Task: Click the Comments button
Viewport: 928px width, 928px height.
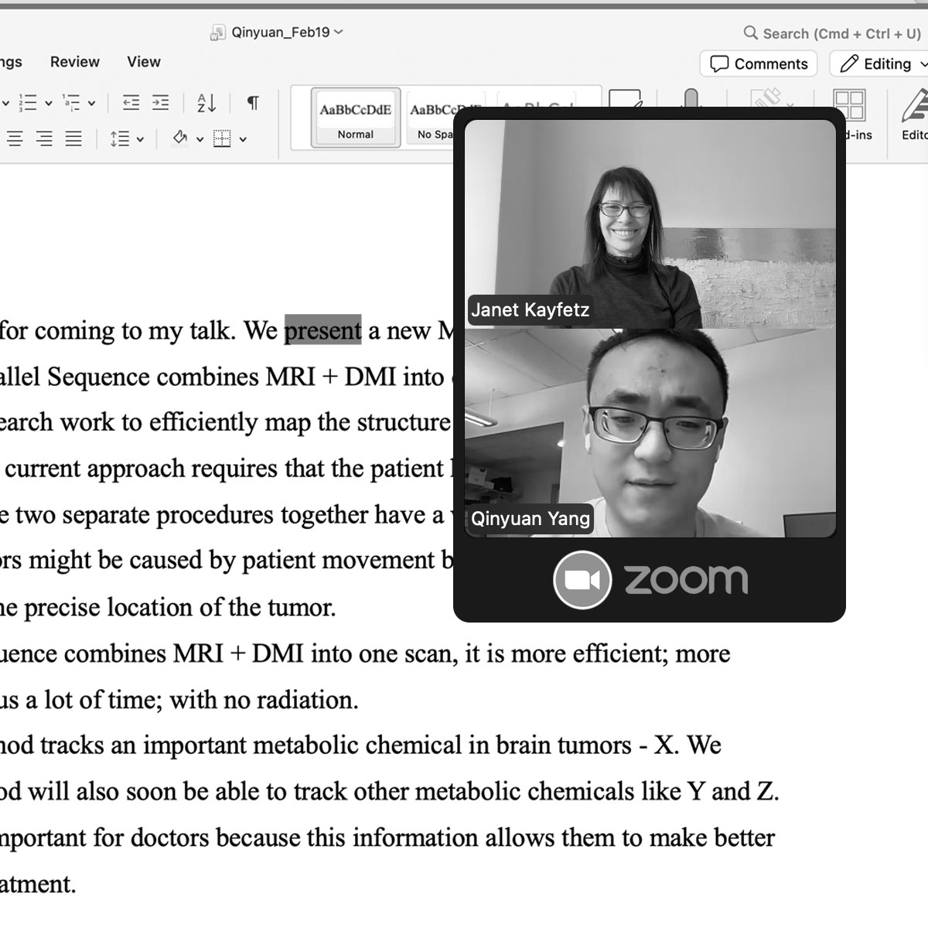Action: point(759,64)
